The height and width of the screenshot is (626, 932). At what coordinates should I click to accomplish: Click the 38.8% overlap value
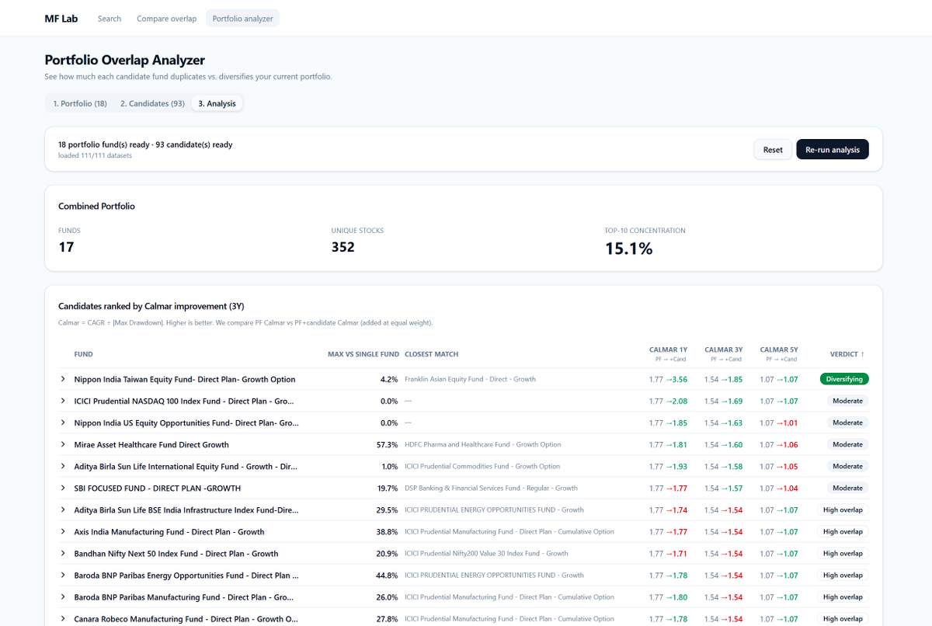point(387,531)
